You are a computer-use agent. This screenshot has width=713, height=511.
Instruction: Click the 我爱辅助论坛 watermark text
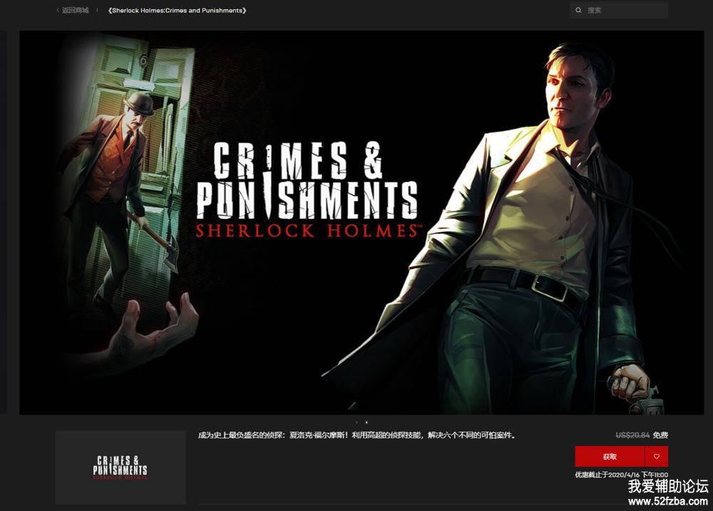coord(668,487)
